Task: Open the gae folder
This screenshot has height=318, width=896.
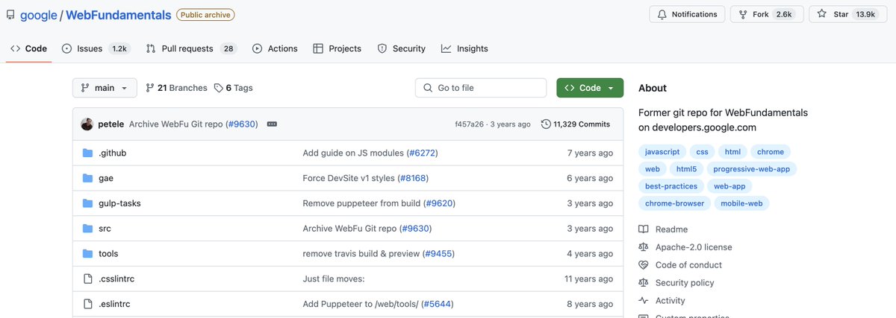Action: (106, 178)
